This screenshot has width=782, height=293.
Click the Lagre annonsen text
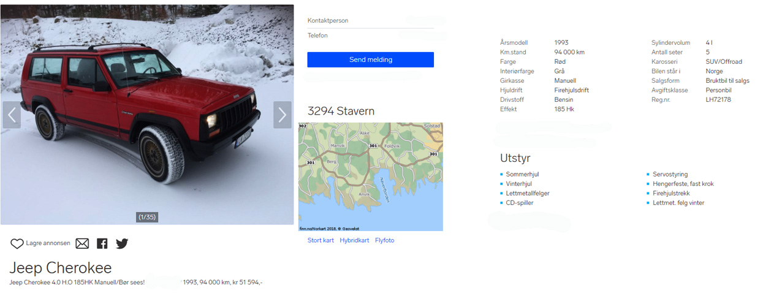click(x=48, y=243)
